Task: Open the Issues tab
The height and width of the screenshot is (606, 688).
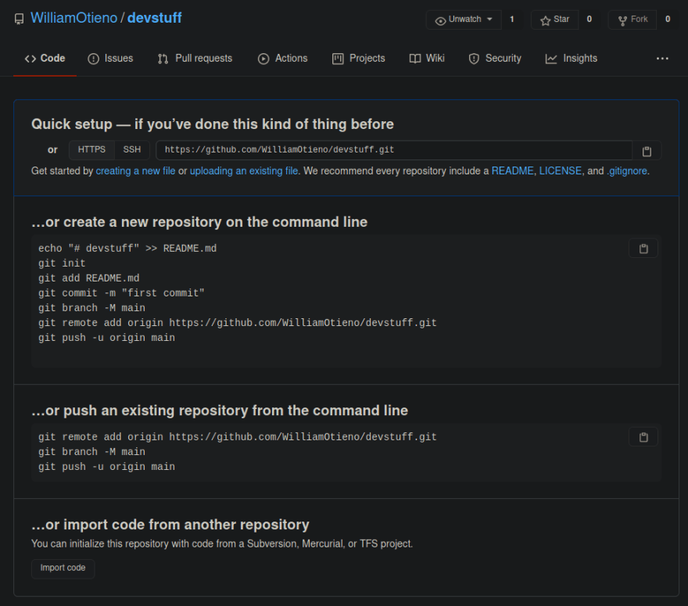Action: coord(110,59)
